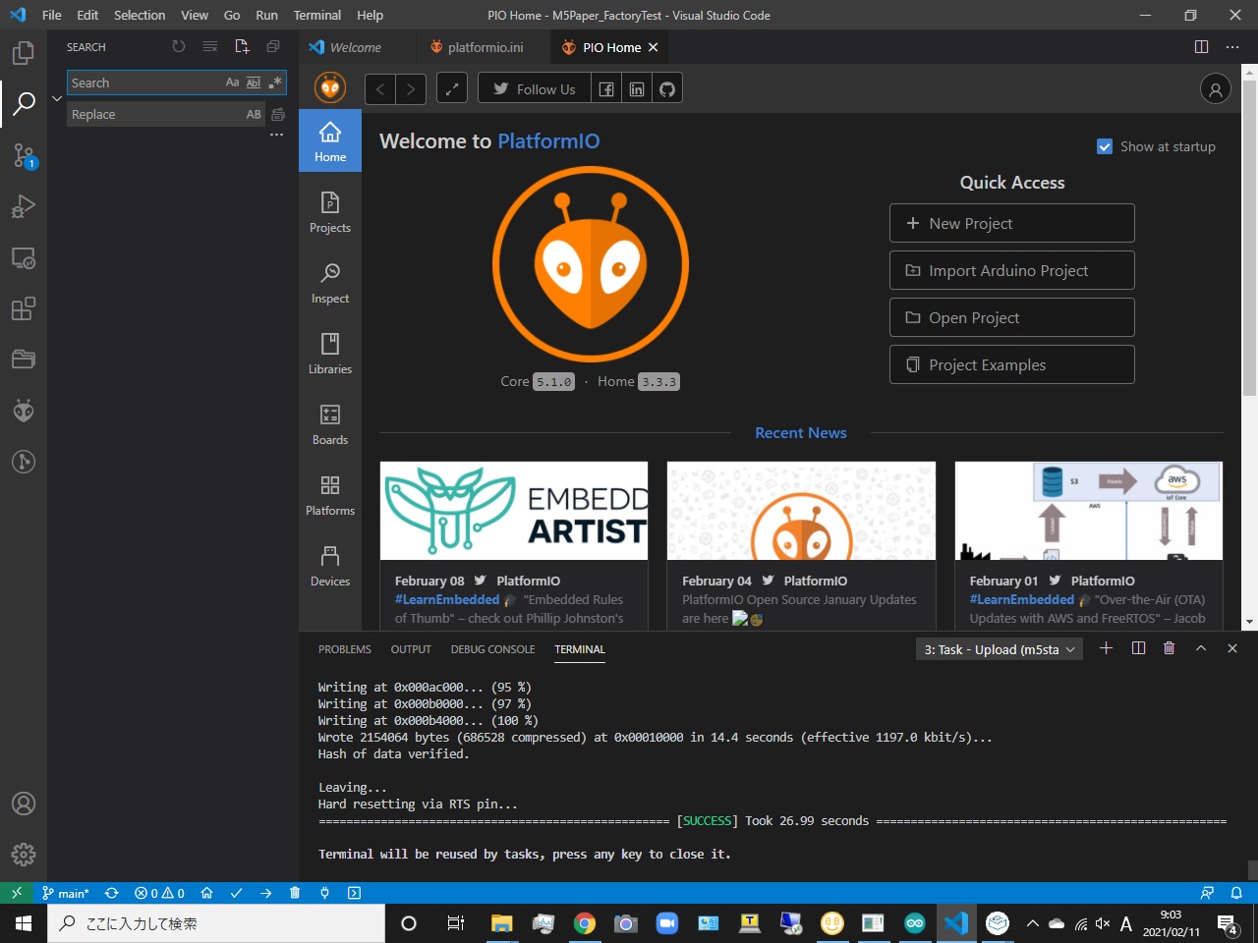The width and height of the screenshot is (1258, 943).
Task: Open #LearnEmbedded link in February 08 news
Action: 447,599
